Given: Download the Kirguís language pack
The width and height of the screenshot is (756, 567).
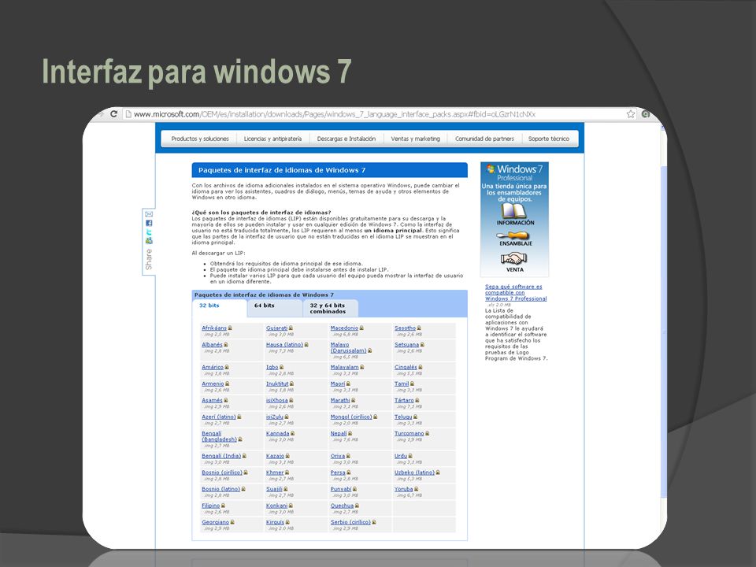Looking at the screenshot, I should [276, 522].
